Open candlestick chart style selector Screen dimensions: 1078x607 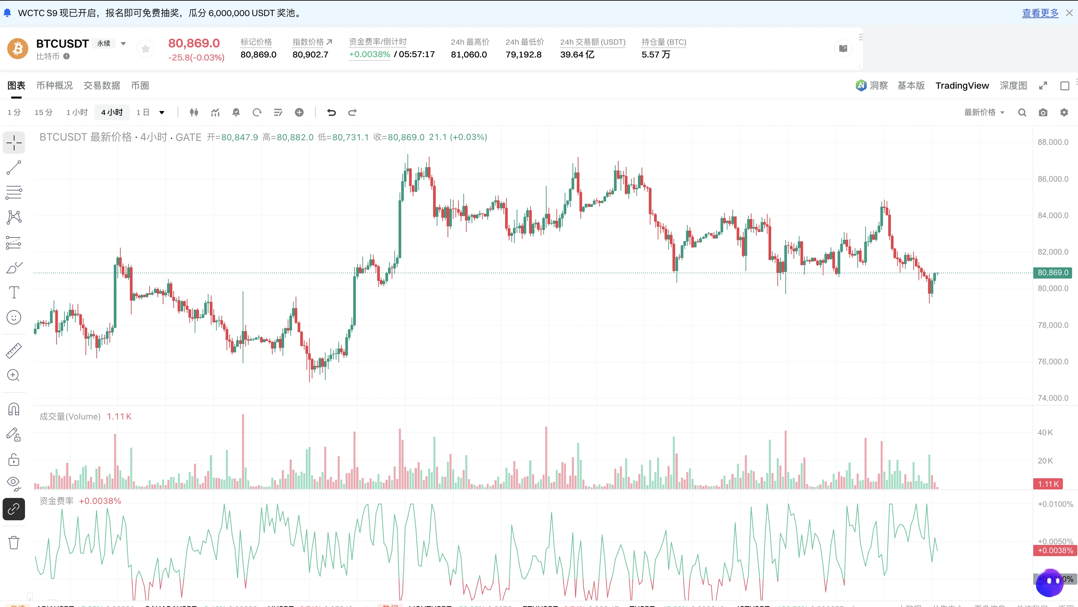(194, 112)
